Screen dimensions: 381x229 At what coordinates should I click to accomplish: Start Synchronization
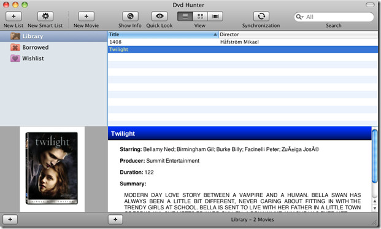tap(261, 17)
